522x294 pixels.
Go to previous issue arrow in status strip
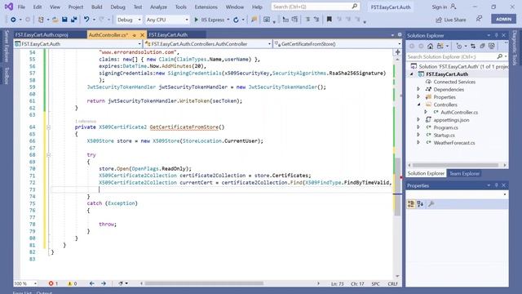(x=92, y=283)
